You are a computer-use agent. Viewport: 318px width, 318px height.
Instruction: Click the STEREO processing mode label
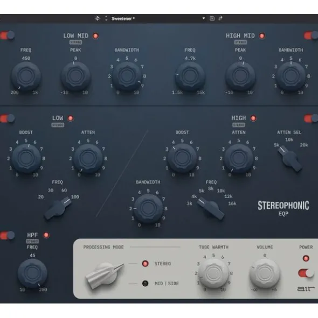(x=163, y=264)
